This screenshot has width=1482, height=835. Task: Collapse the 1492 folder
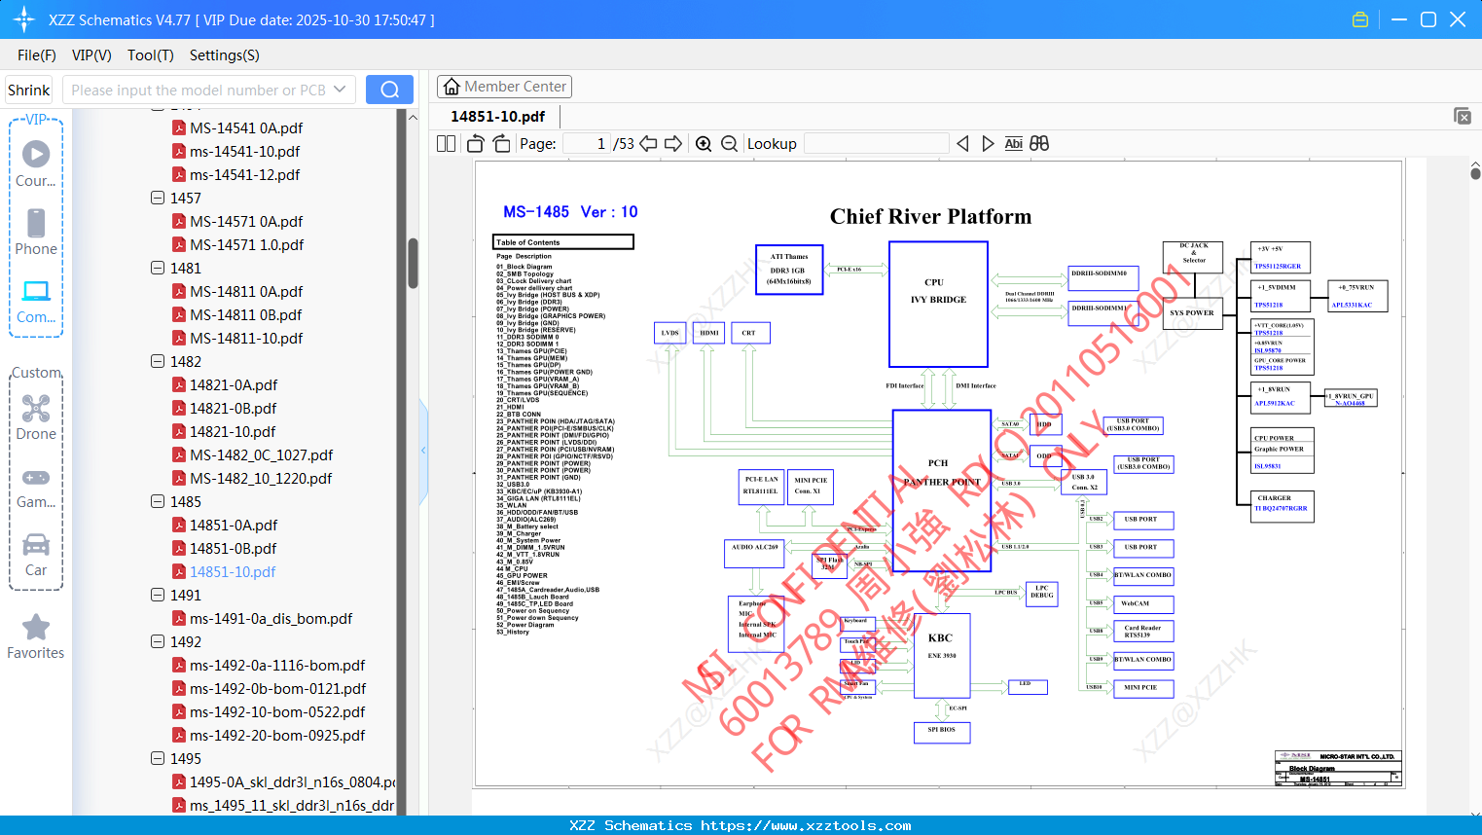(x=158, y=641)
